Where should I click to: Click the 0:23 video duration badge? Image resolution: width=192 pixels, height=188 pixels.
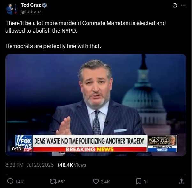click(17, 149)
